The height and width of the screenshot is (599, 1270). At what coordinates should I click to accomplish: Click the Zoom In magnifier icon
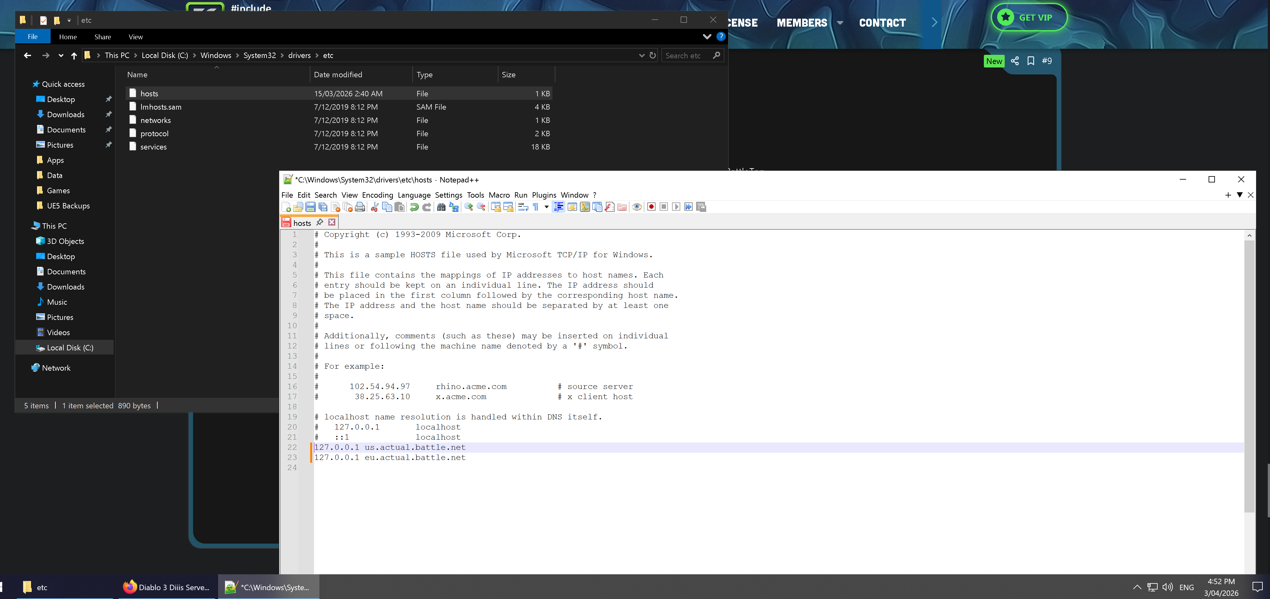point(468,207)
